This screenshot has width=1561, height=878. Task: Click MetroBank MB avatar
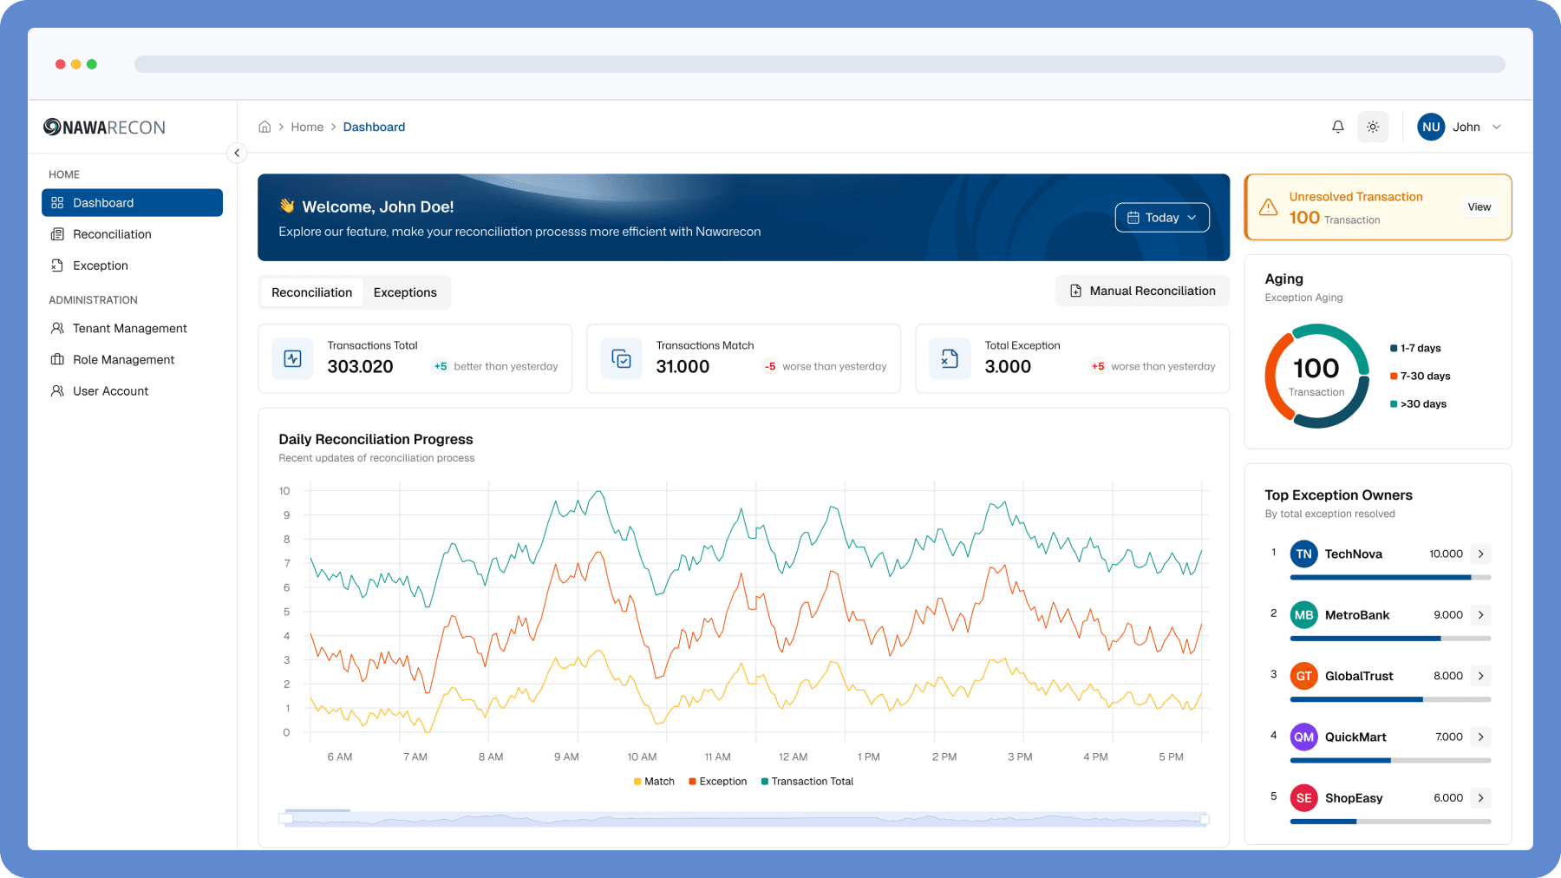click(1303, 615)
